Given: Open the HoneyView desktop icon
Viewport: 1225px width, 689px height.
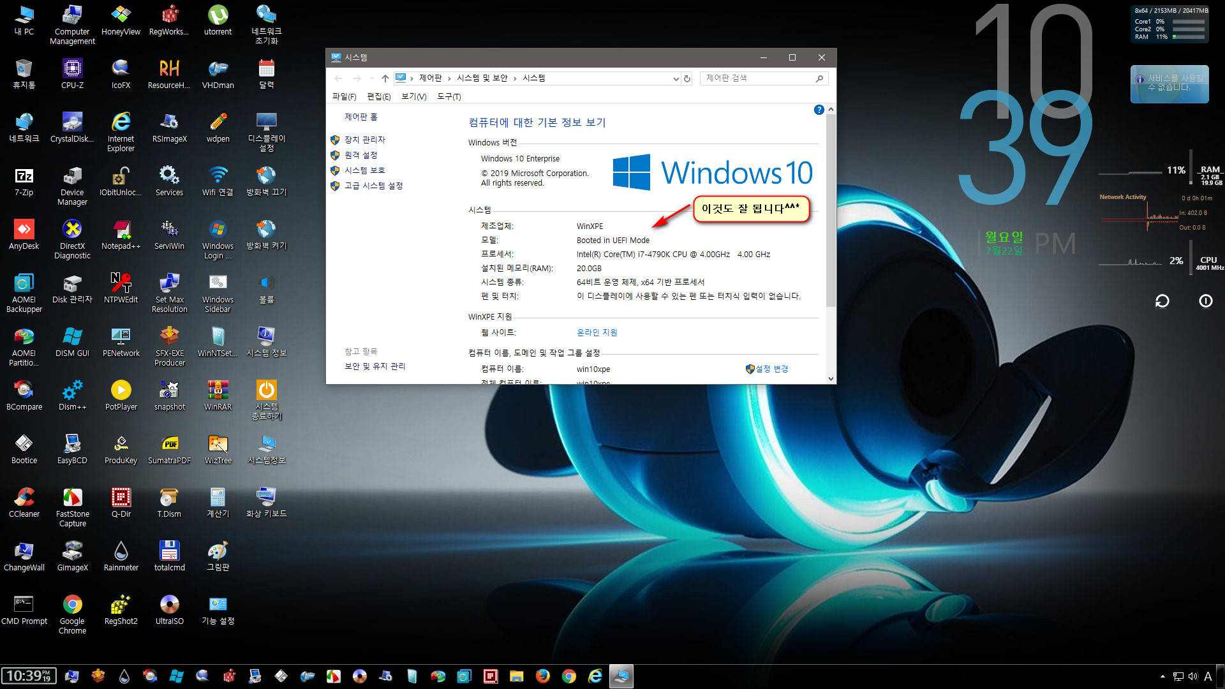Looking at the screenshot, I should (x=121, y=20).
